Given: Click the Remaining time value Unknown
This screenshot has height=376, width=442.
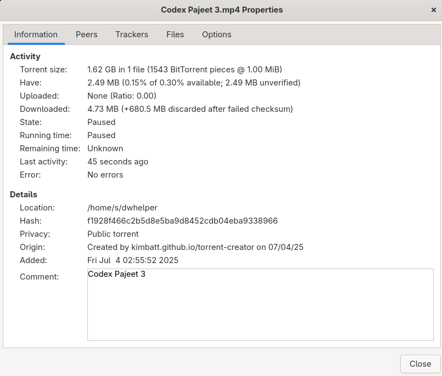Looking at the screenshot, I should (105, 149).
